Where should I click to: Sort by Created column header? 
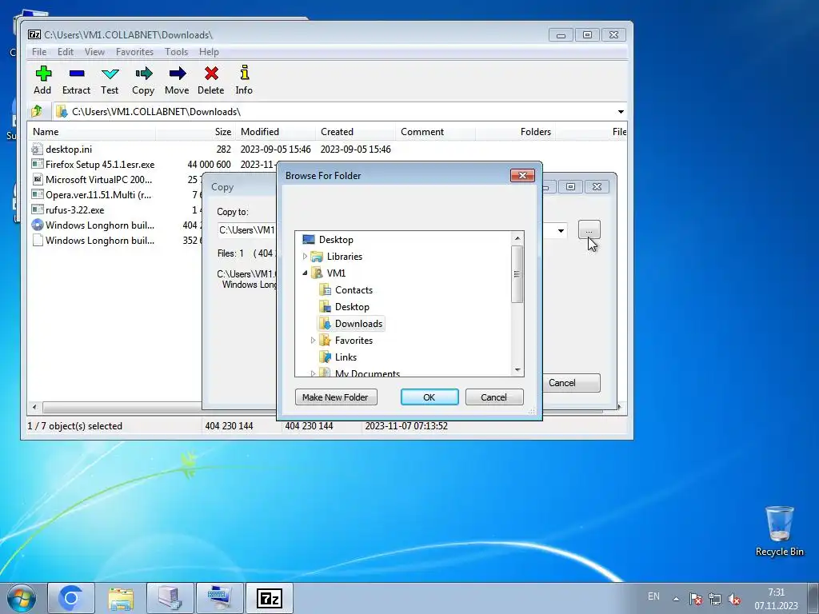355,132
